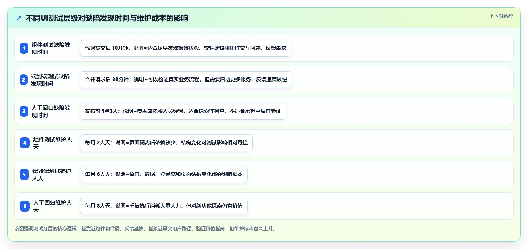Select number badge 6 for 人工回归维护人天

pyautogui.click(x=25, y=206)
